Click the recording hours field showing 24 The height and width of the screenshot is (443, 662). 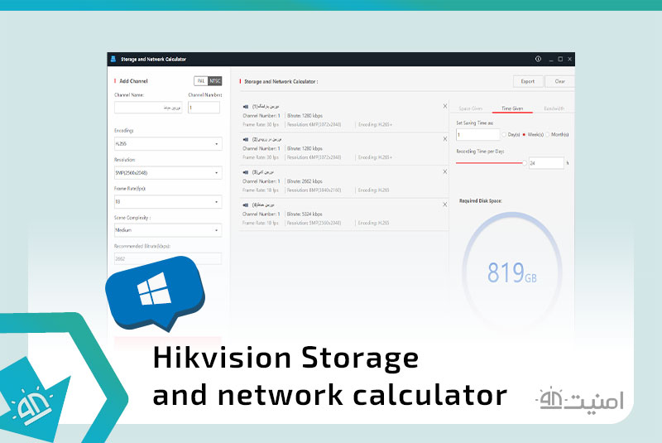click(546, 163)
